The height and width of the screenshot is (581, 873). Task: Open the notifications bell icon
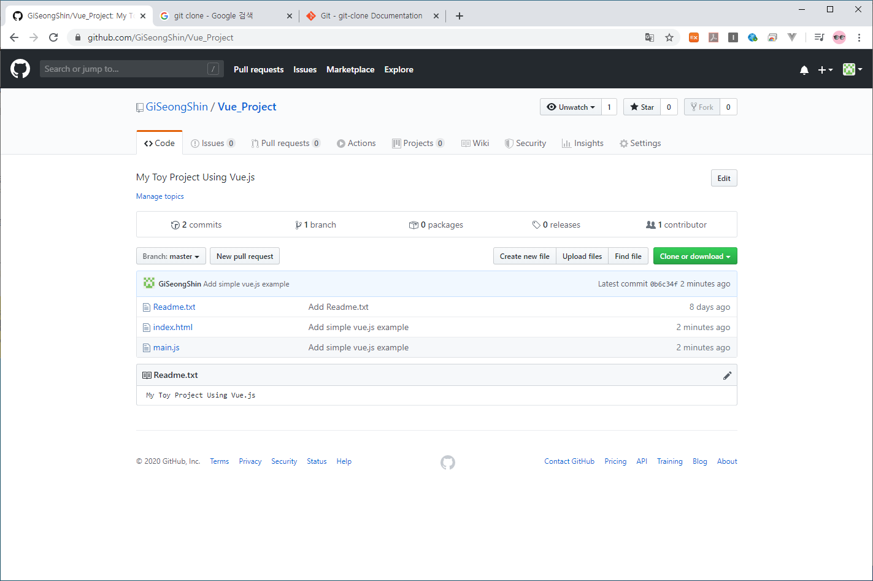tap(804, 70)
